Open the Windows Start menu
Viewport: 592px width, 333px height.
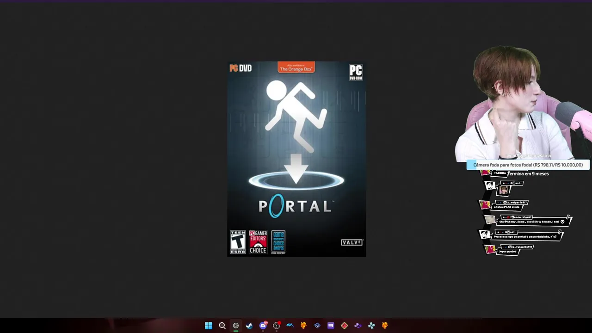click(209, 326)
